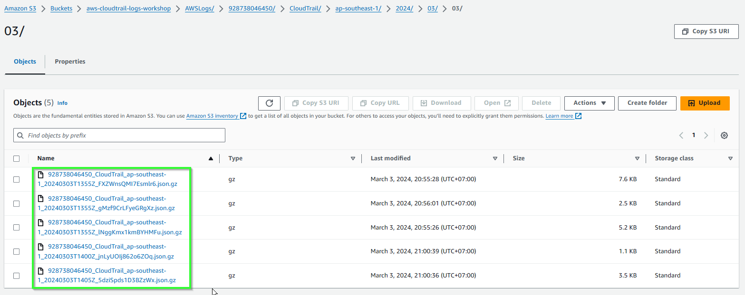Click the '2.5 KB' size value
This screenshot has width=745, height=295.
point(628,203)
